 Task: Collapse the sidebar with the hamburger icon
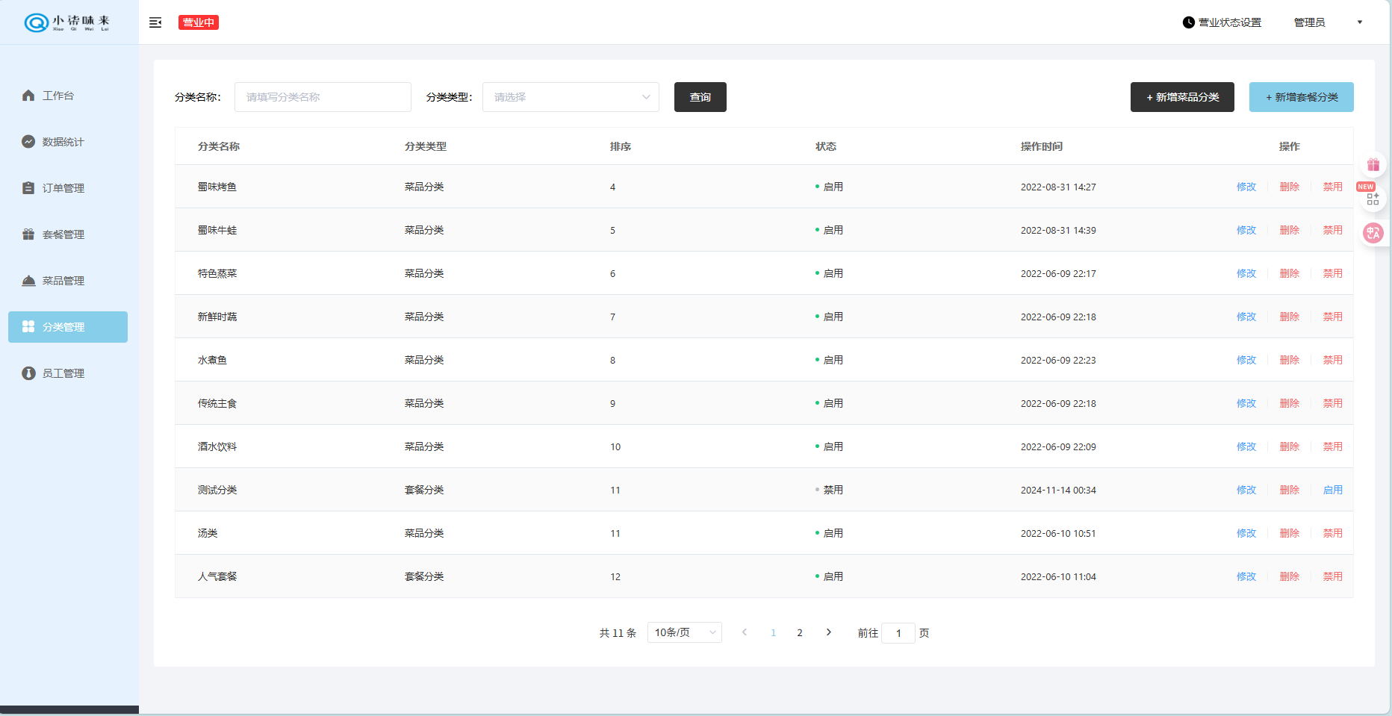point(155,22)
